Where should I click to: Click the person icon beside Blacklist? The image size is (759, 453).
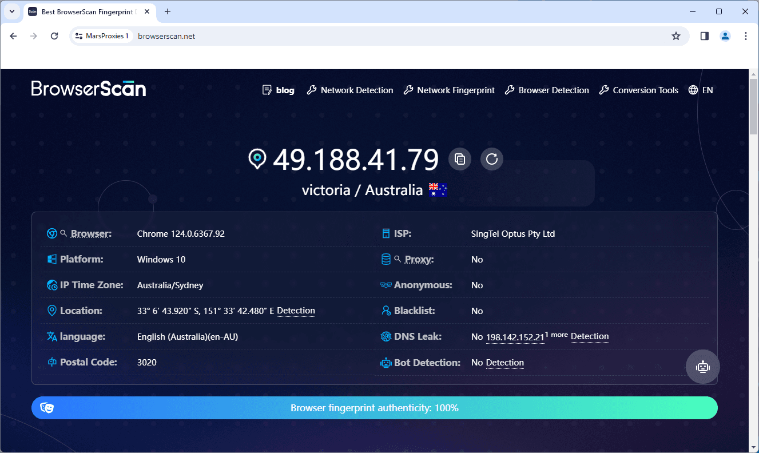coord(386,311)
